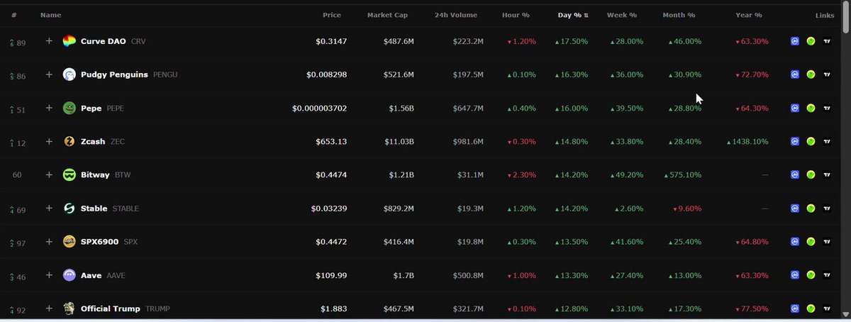Open the SPX6900 coin name link
This screenshot has height=322, width=851.
(100, 242)
